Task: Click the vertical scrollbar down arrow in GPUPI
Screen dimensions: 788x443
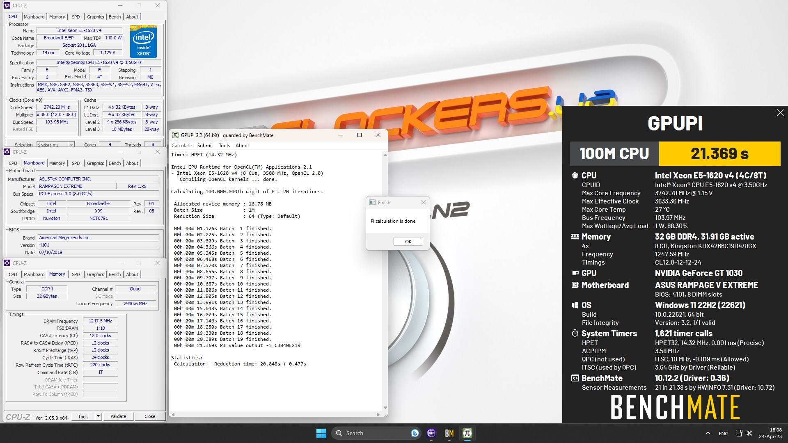Action: point(385,407)
